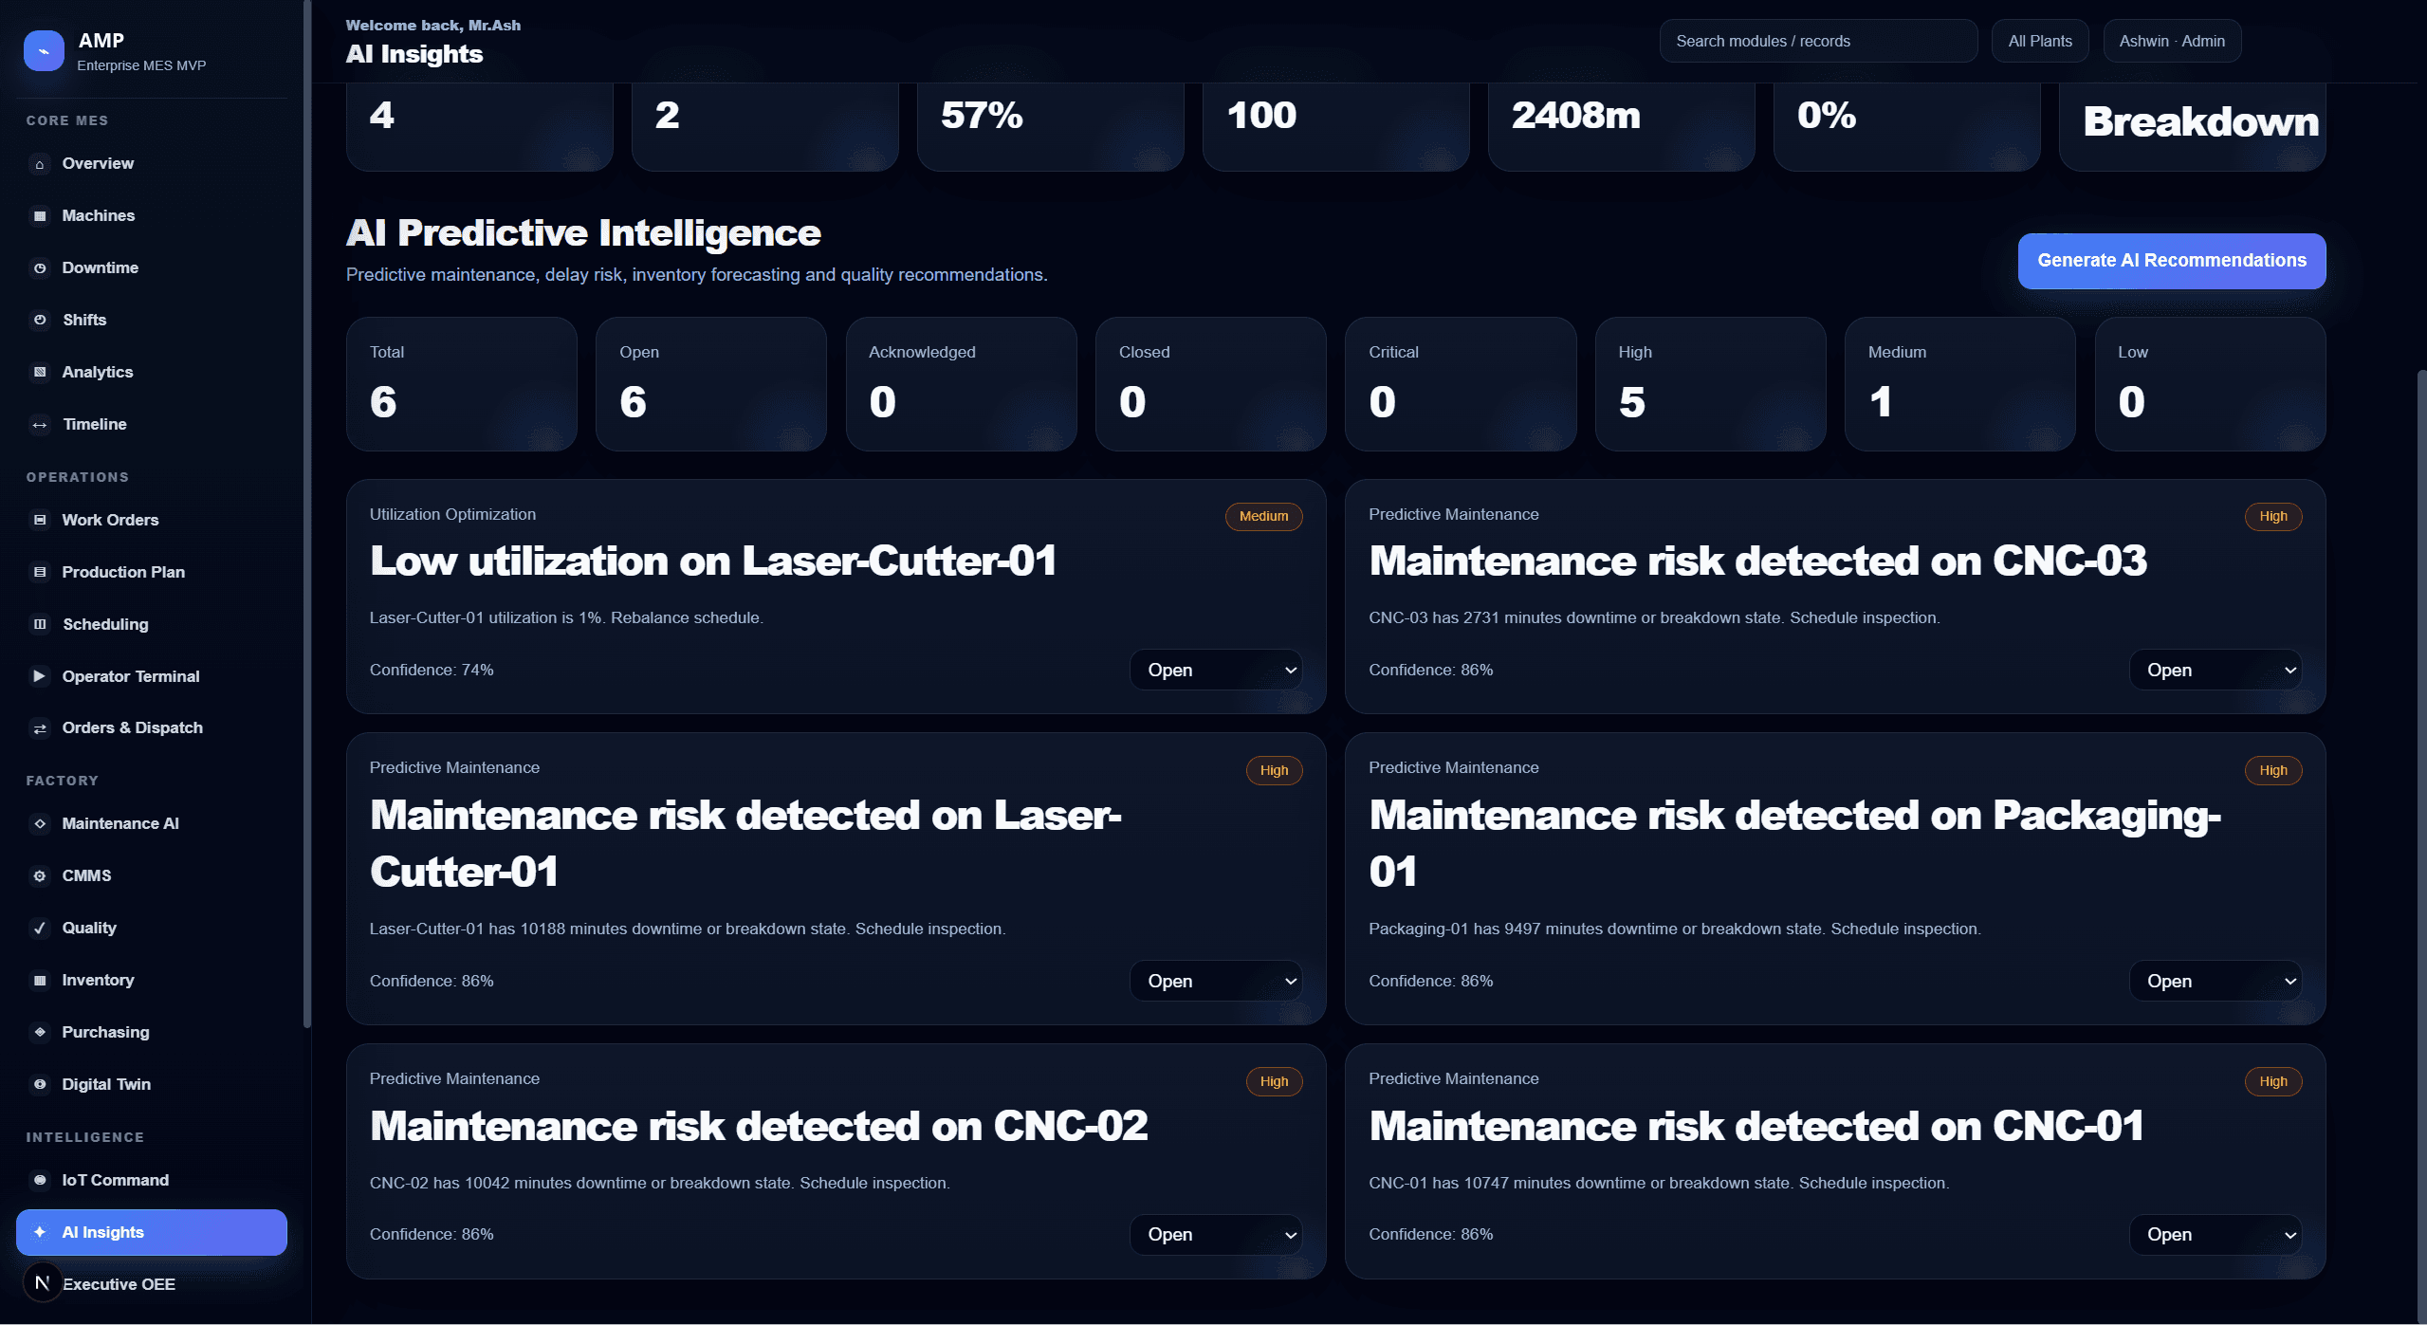Click the Analytics chart icon
Image resolution: width=2427 pixels, height=1325 pixels.
click(40, 373)
